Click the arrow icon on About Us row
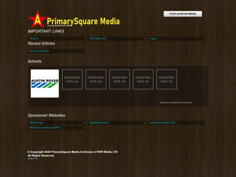 pos(84,39)
